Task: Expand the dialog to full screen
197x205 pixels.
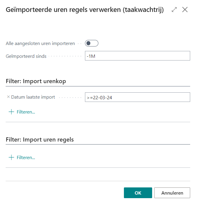Action: [x=174, y=10]
